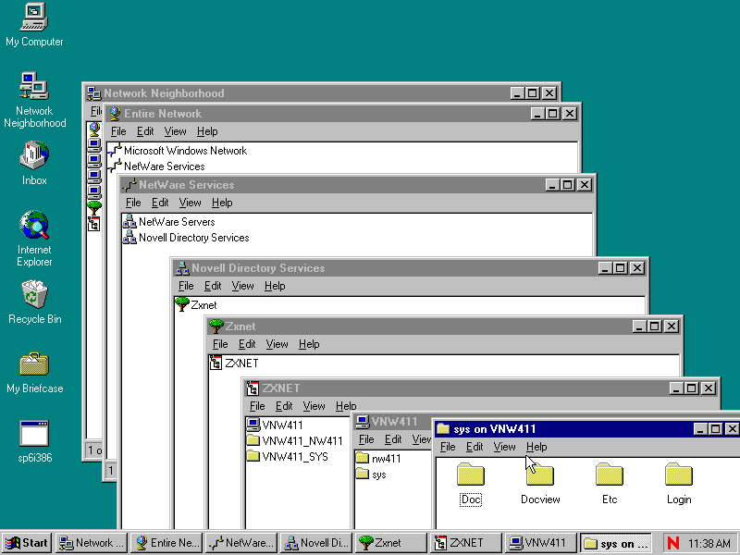
Task: Click the Novell N system tray icon
Action: 673,543
